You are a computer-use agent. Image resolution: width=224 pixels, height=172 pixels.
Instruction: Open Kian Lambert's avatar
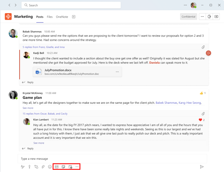26,122
